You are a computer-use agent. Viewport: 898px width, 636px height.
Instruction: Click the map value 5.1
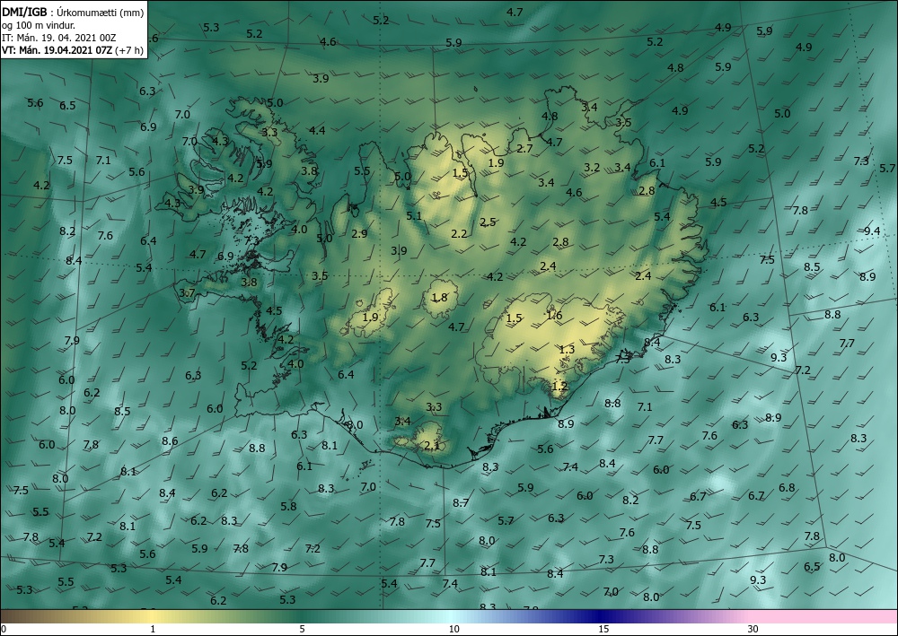pyautogui.click(x=413, y=215)
